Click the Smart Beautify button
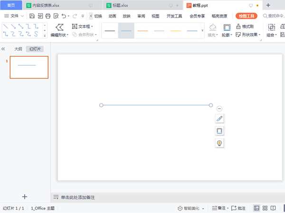 click(191, 208)
